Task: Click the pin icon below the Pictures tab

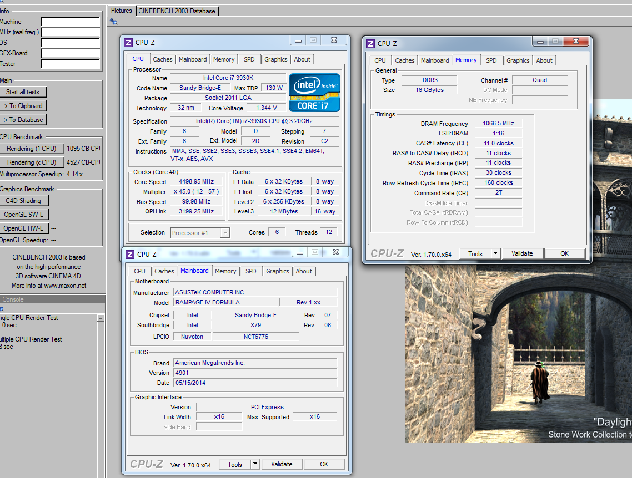Action: (114, 22)
